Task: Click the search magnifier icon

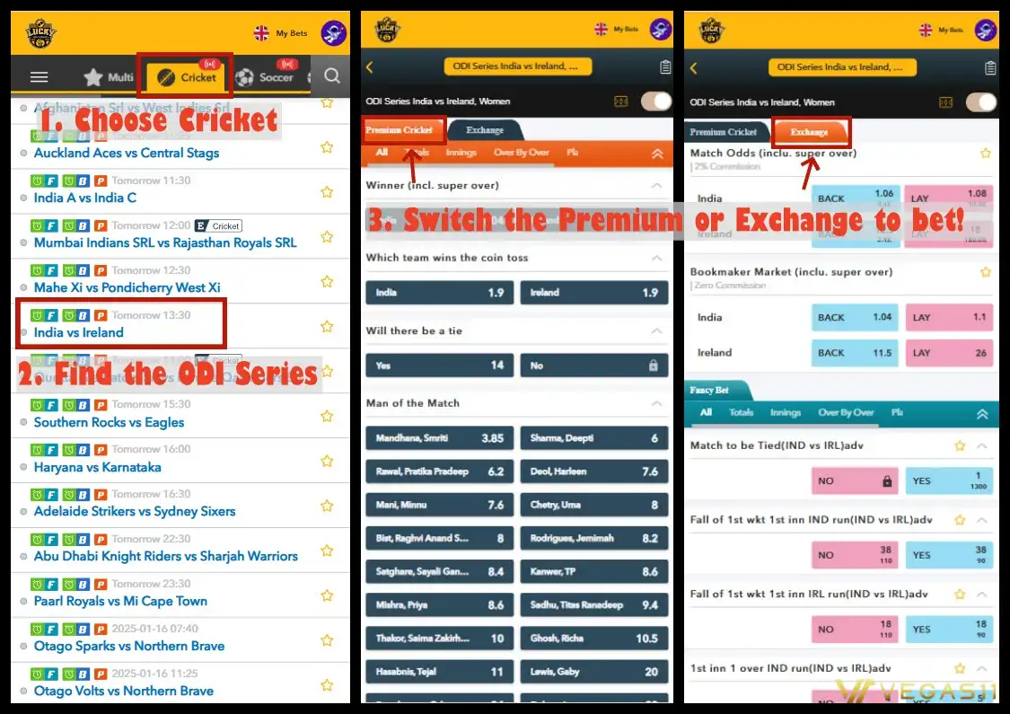Action: (x=332, y=76)
